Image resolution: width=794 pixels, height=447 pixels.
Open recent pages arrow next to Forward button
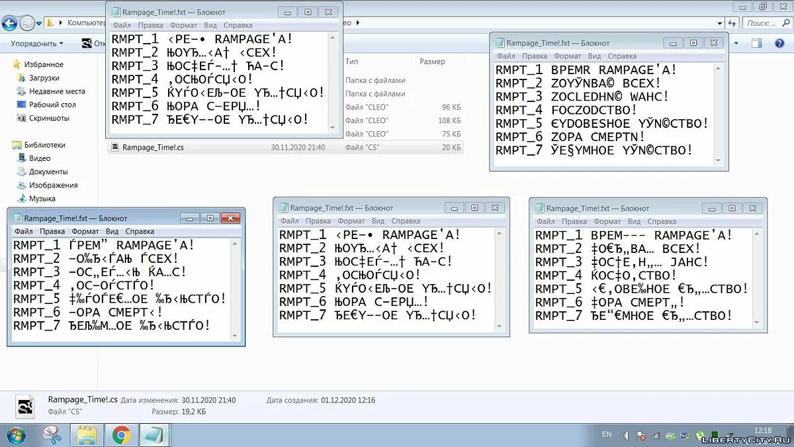pos(40,24)
